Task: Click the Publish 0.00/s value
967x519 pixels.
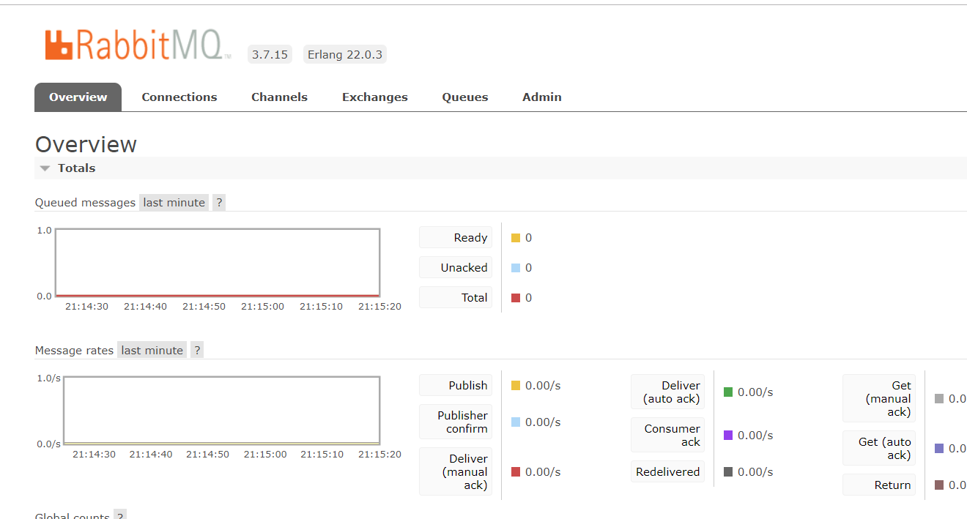Action: point(543,386)
